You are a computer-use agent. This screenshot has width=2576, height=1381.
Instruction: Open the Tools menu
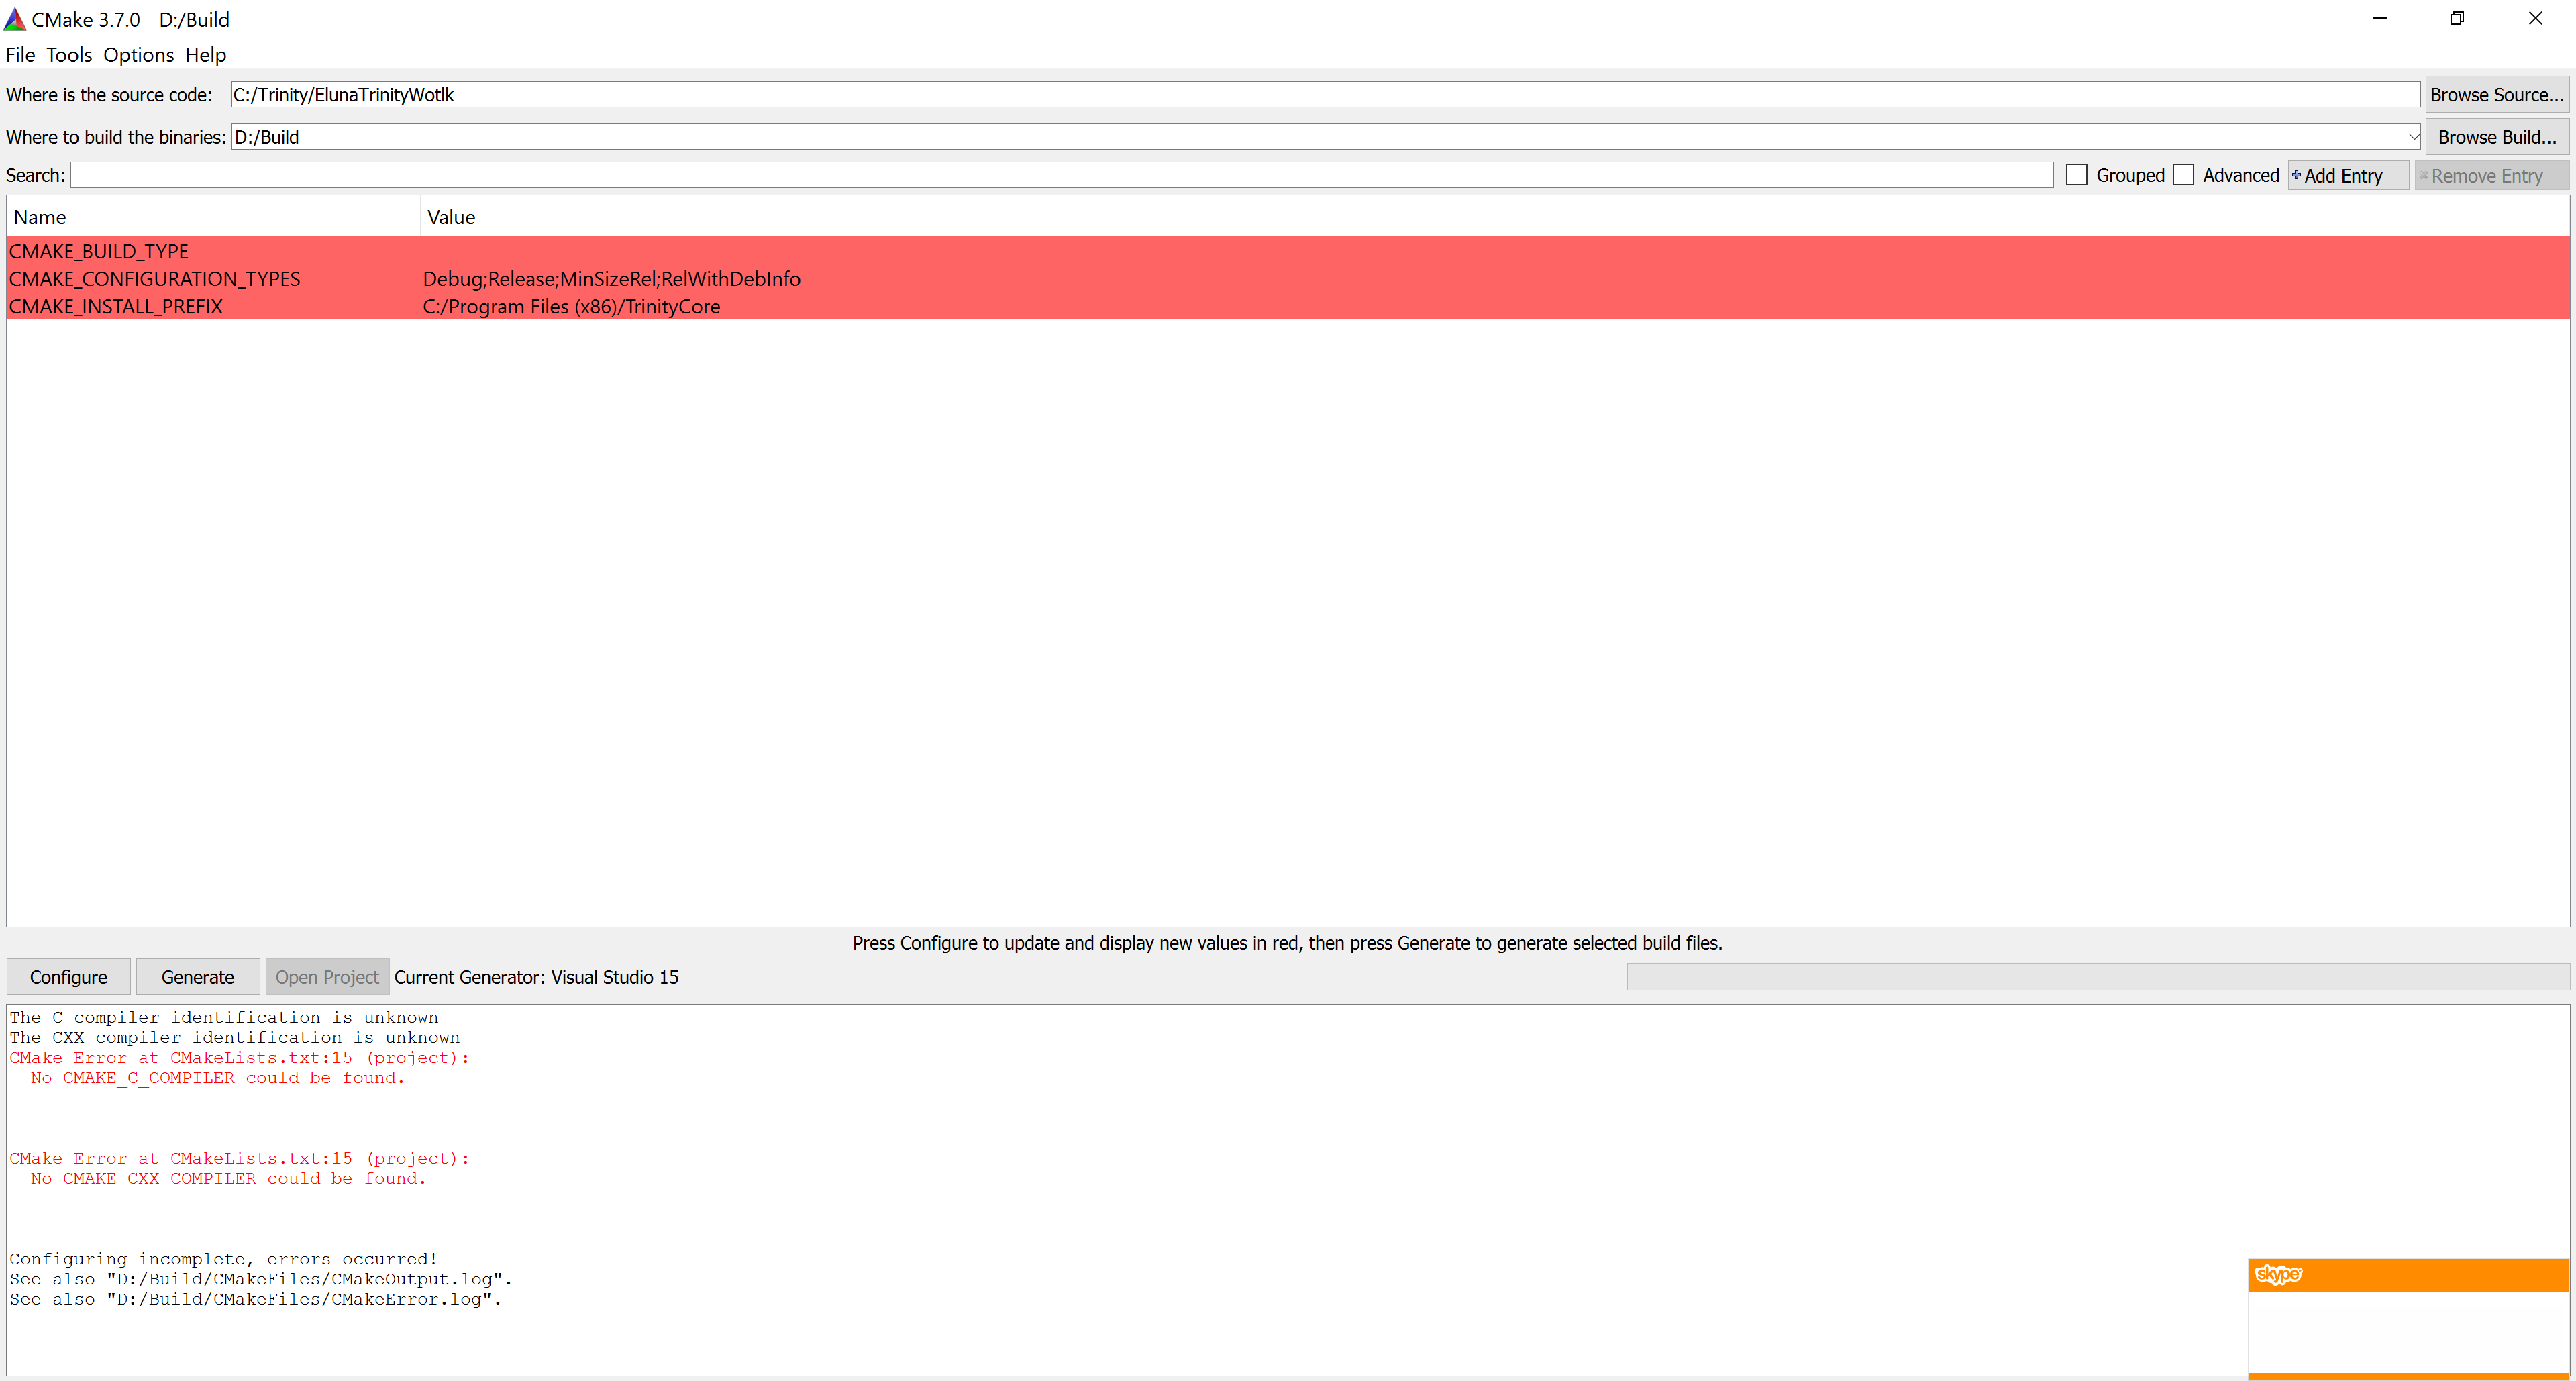point(69,55)
